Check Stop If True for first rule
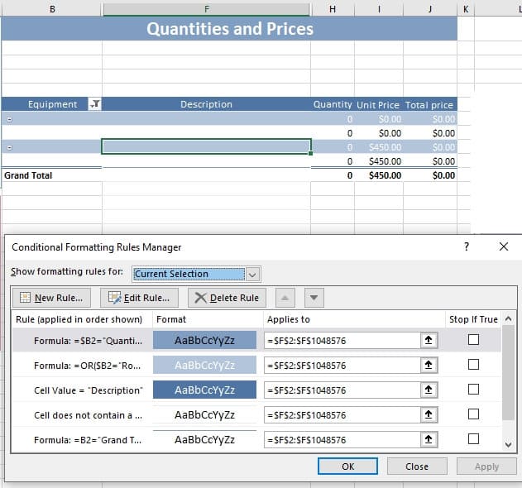The image size is (522, 488). tap(473, 340)
